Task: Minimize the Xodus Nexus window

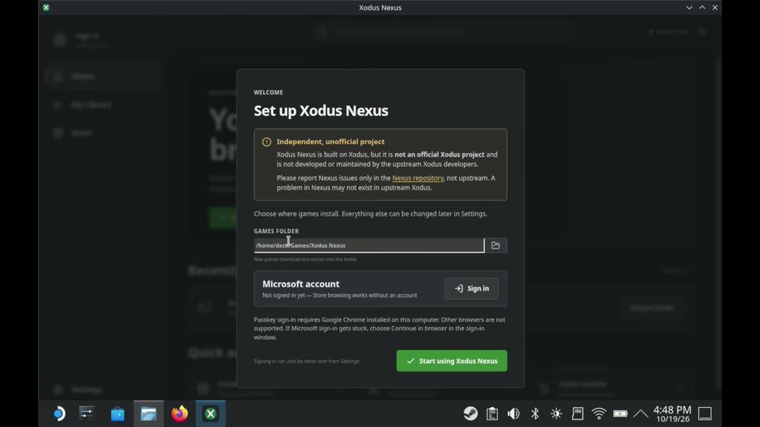Action: pyautogui.click(x=689, y=8)
